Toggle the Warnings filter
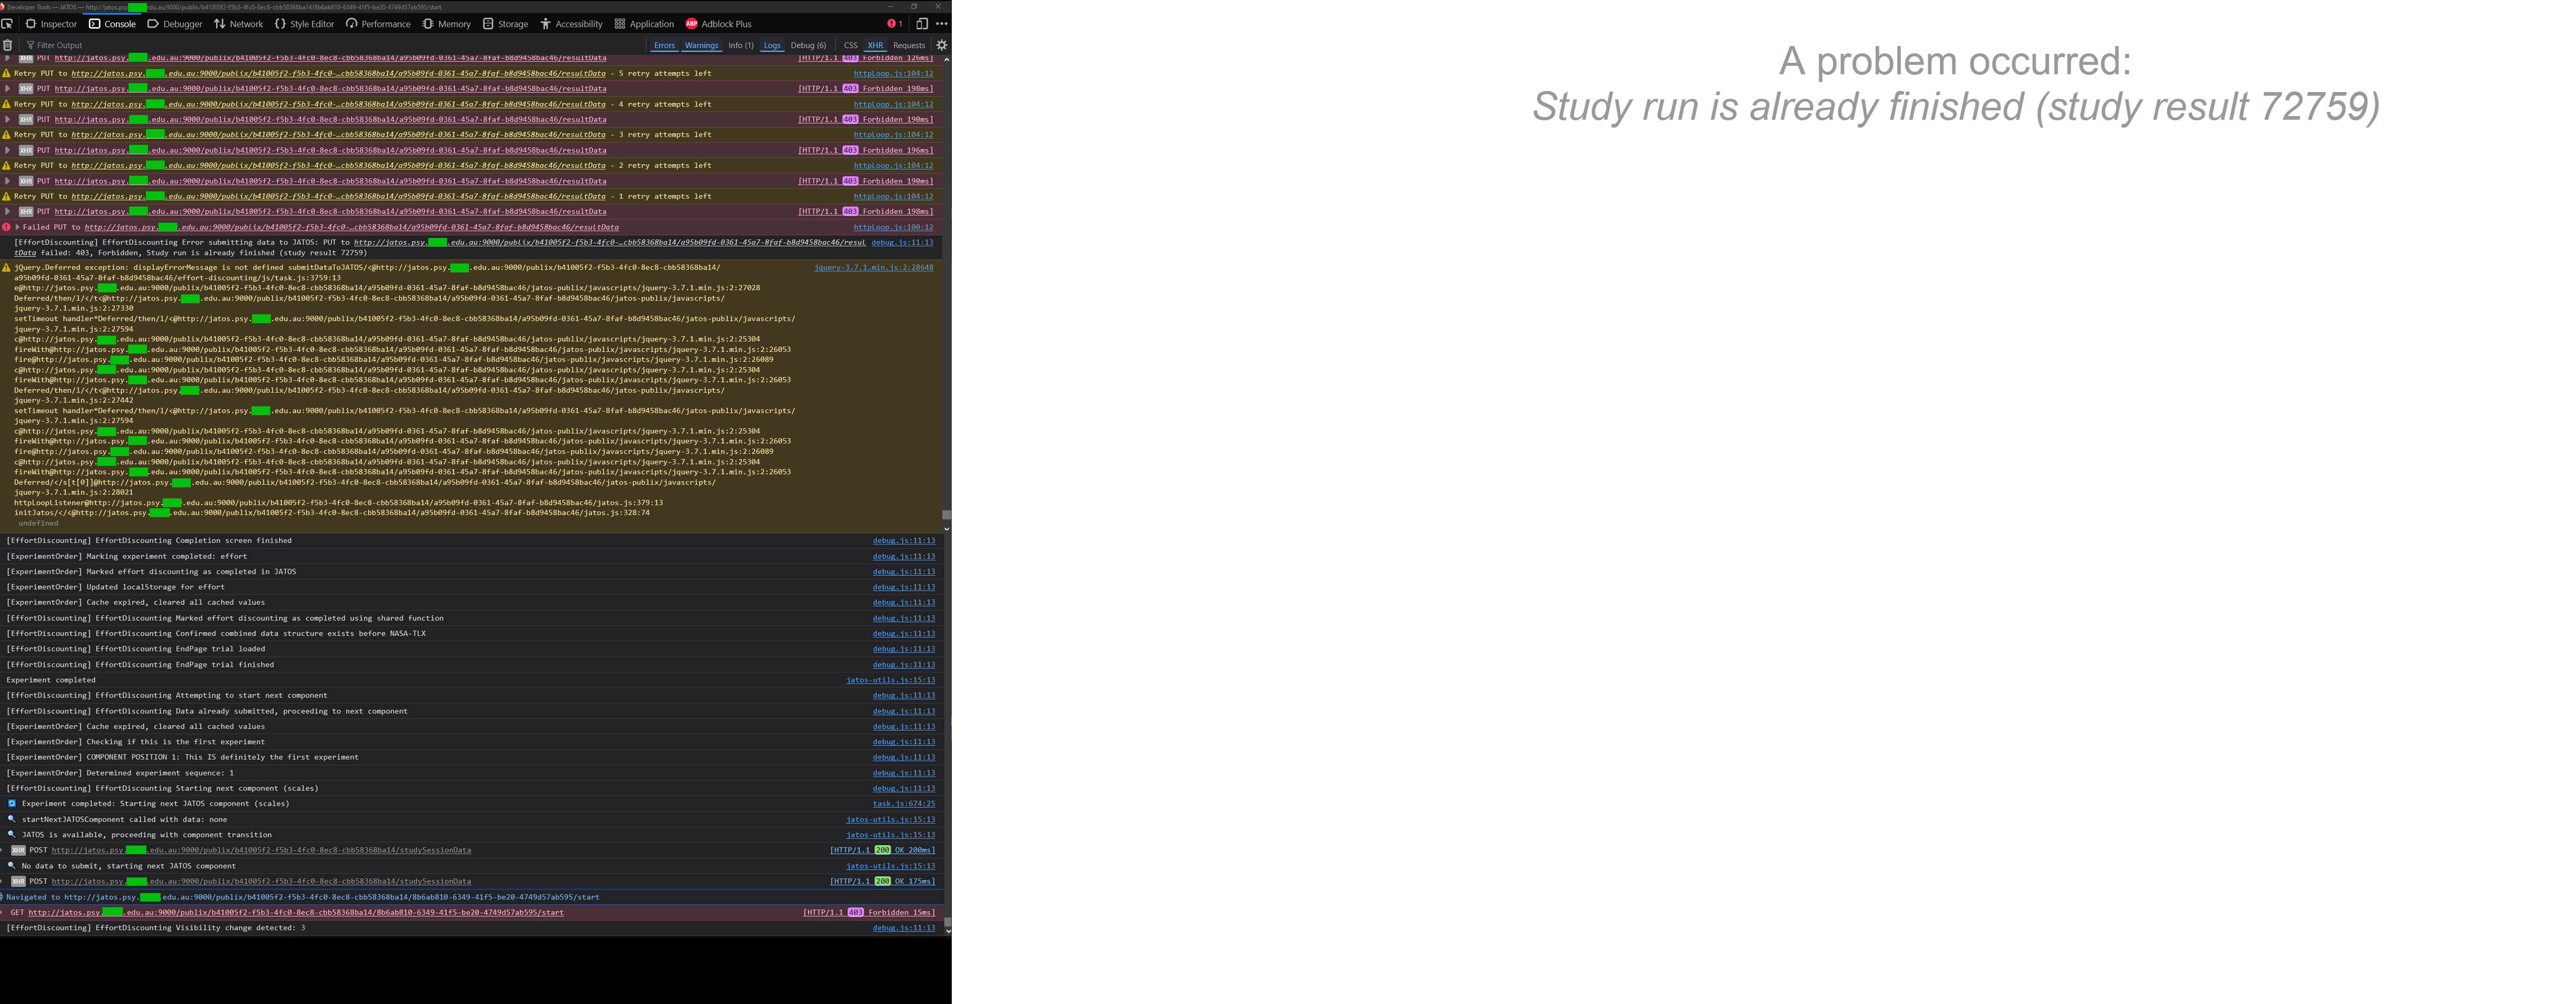This screenshot has height=1004, width=2576. click(x=701, y=45)
